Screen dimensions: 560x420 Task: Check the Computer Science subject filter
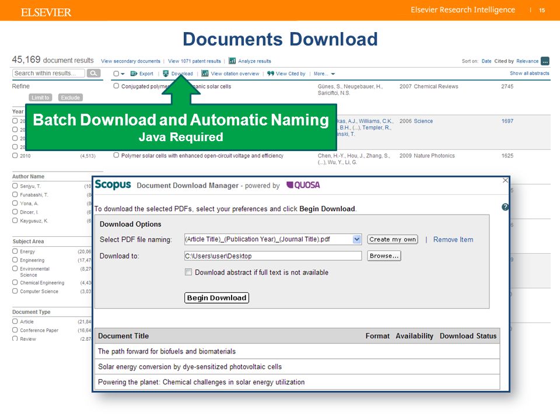tap(15, 291)
